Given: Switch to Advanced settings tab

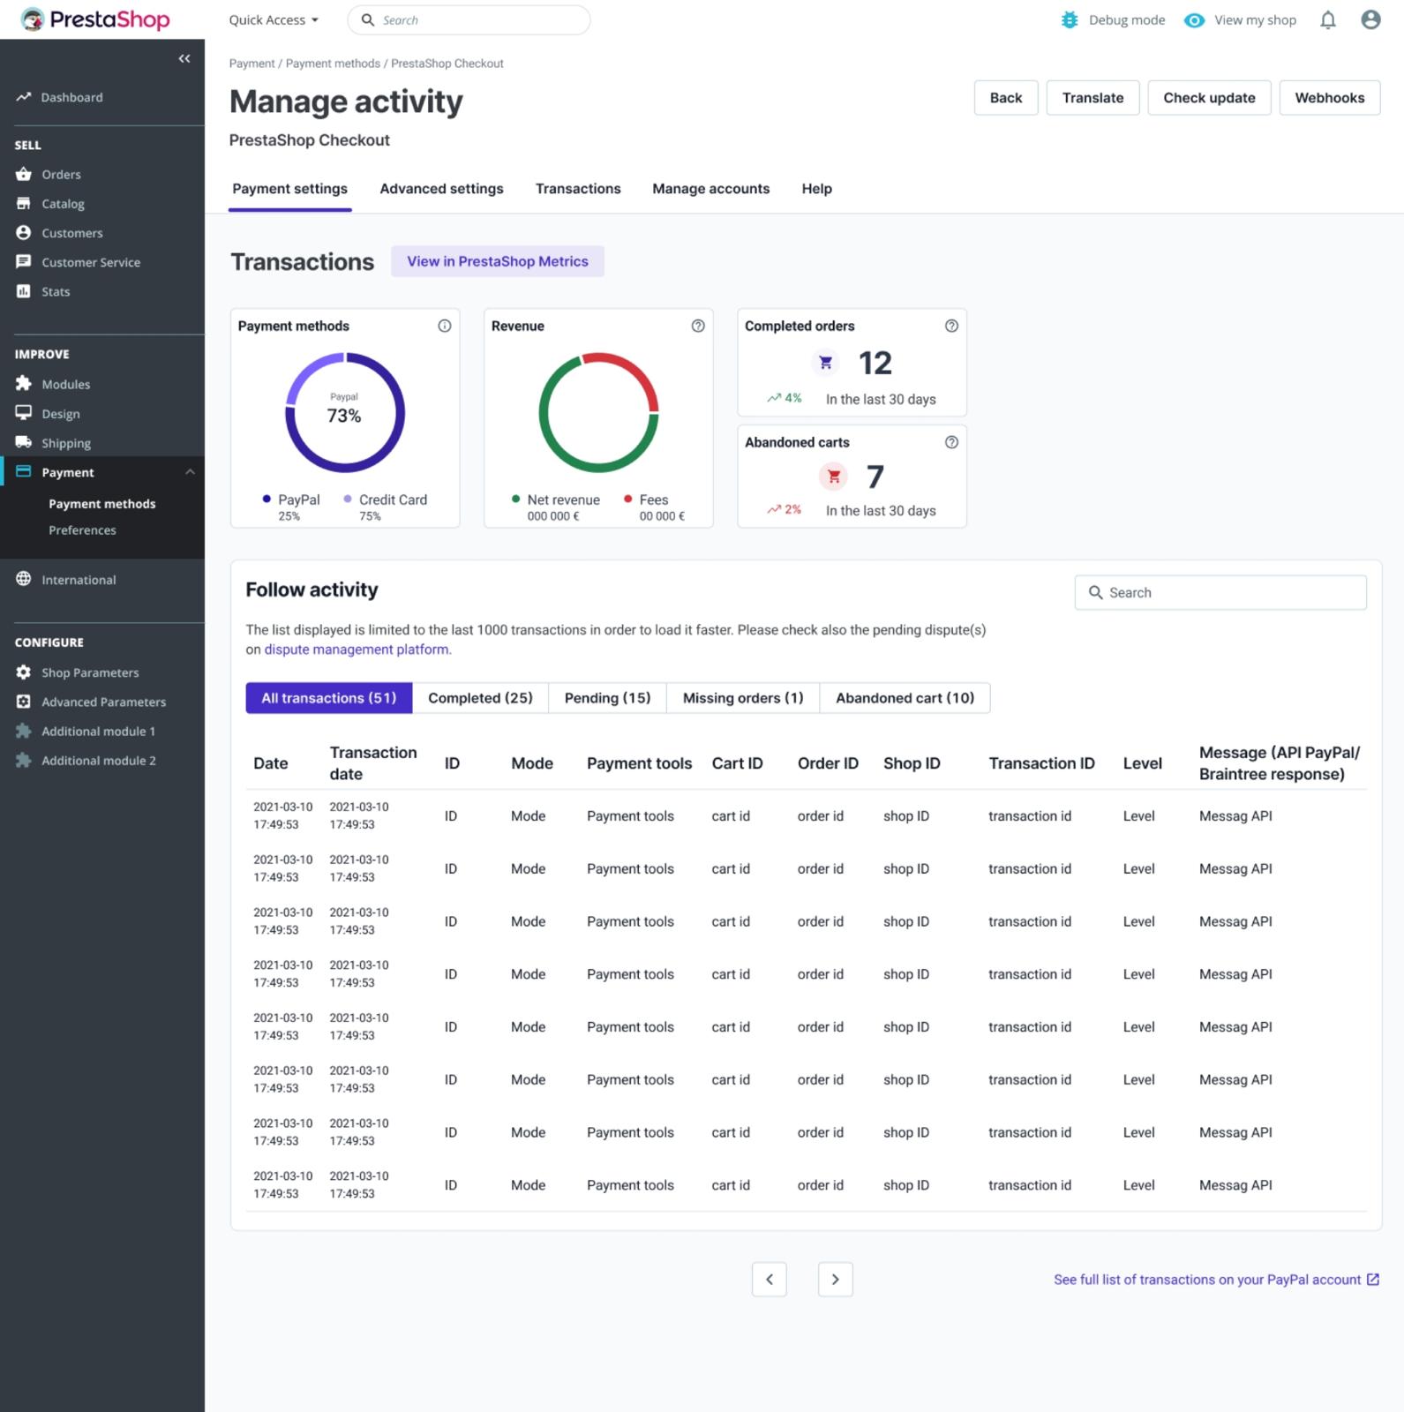Looking at the screenshot, I should click(x=441, y=189).
